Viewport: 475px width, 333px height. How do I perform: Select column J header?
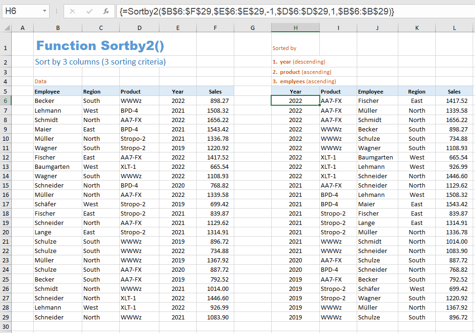click(x=377, y=28)
